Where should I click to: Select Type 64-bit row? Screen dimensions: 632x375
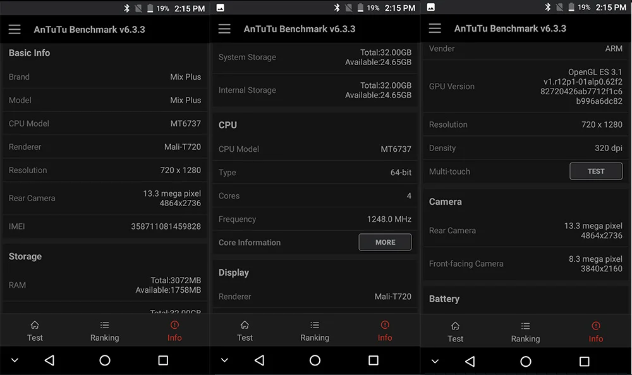315,172
